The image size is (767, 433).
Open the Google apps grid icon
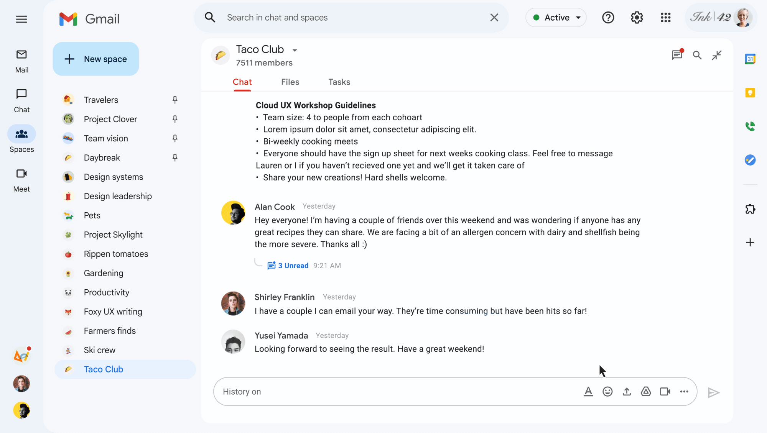(x=666, y=17)
